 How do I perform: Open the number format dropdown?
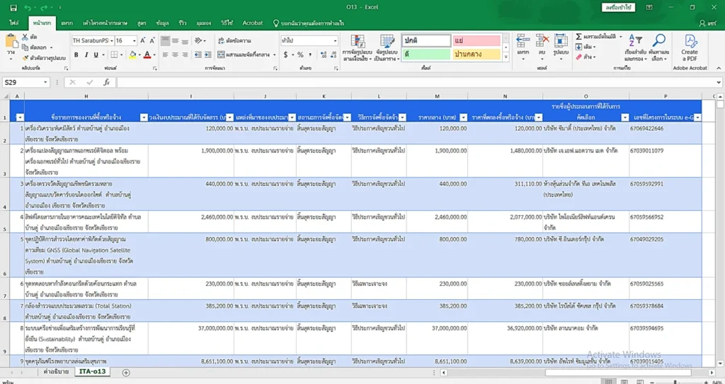[335, 41]
